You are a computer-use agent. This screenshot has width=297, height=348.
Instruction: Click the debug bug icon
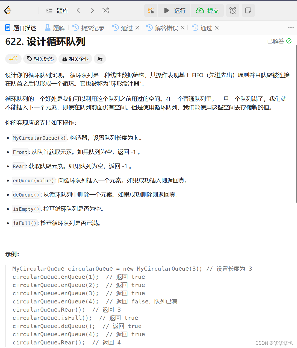pyautogui.click(x=151, y=11)
